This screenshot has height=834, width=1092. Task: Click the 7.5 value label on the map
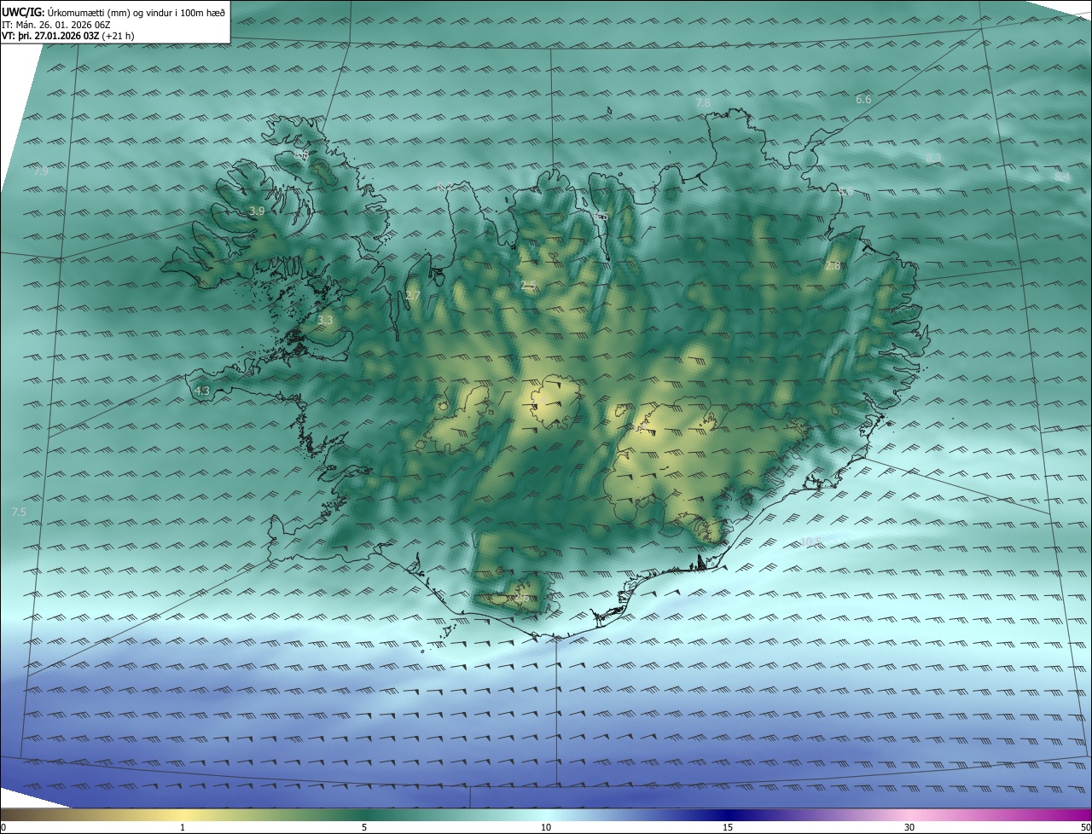pos(19,512)
